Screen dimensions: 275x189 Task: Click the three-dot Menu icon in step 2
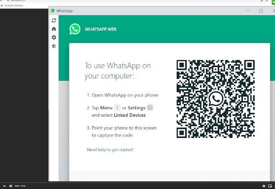118,107
